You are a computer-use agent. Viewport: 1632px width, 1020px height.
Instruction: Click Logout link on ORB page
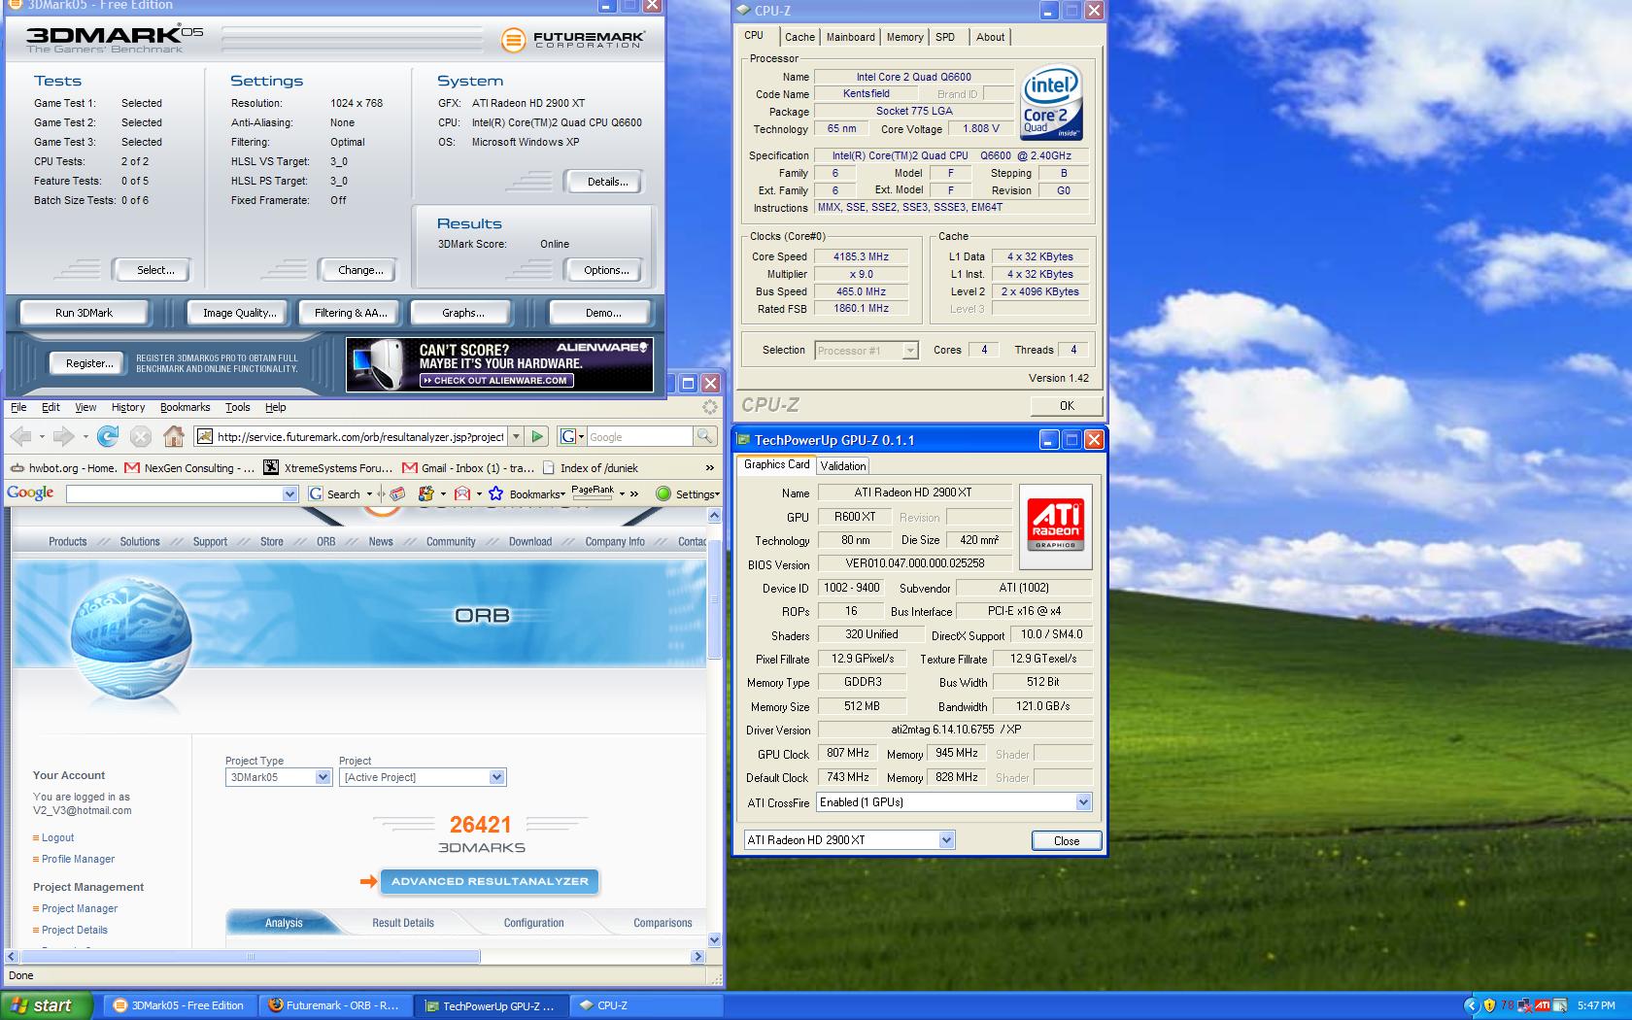tap(57, 837)
